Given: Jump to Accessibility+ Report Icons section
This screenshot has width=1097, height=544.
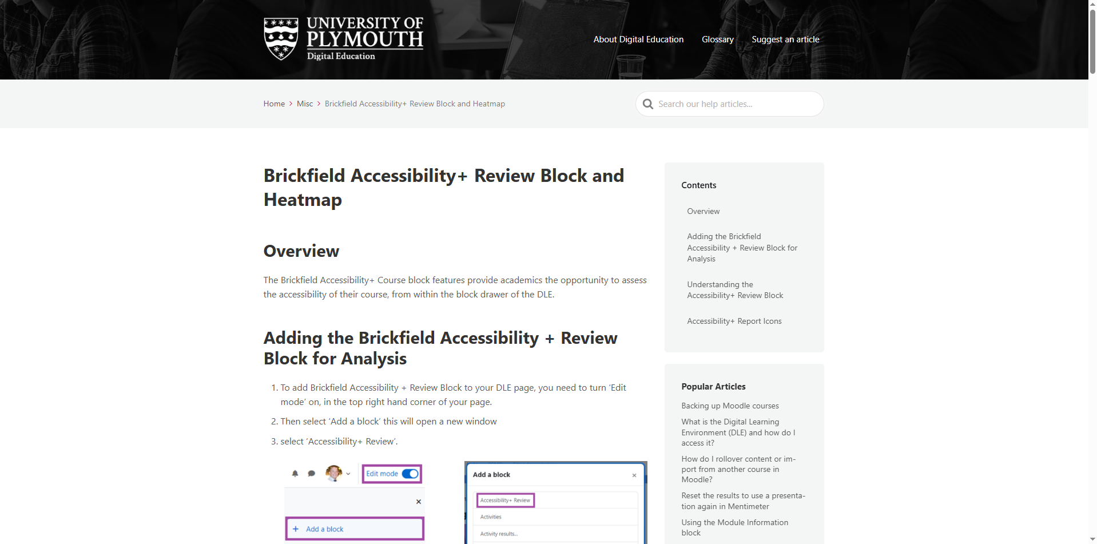Looking at the screenshot, I should (734, 321).
